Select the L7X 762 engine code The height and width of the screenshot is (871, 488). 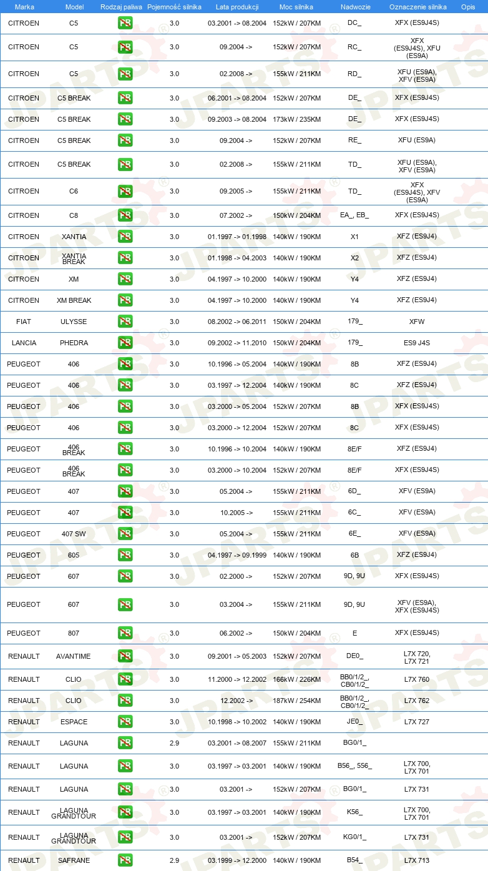(x=417, y=701)
